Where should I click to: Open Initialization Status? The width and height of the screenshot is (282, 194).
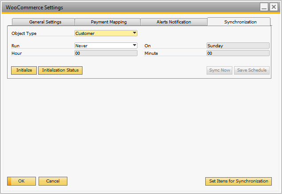click(60, 70)
